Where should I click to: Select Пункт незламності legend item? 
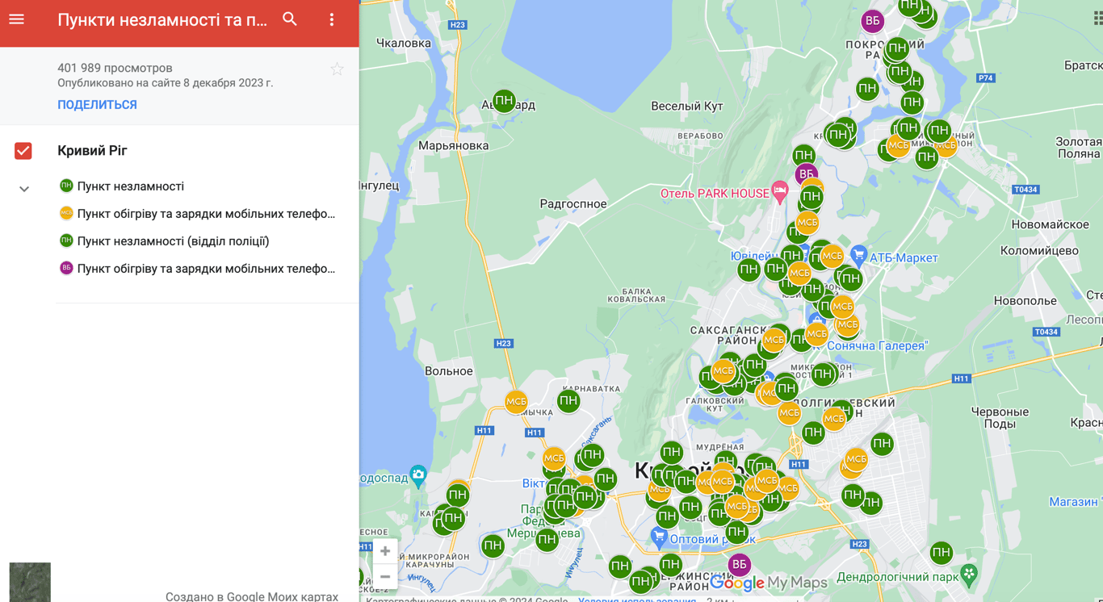coord(130,186)
